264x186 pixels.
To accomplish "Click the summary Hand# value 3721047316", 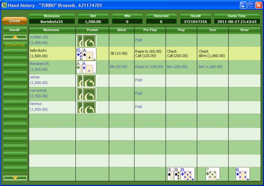I will [195, 21].
